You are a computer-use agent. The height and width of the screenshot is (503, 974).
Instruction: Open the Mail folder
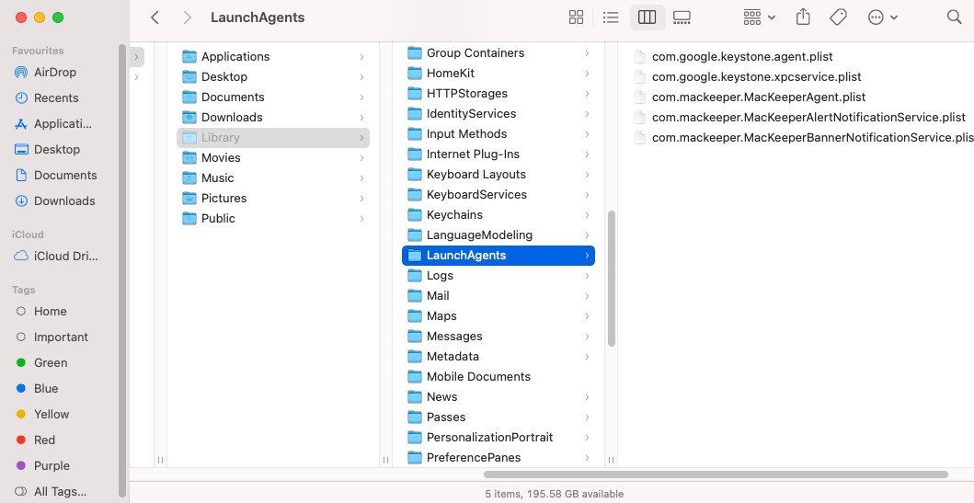(498, 295)
